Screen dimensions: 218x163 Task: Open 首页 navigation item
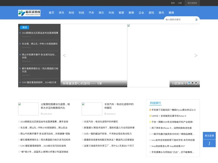[x=51, y=13]
